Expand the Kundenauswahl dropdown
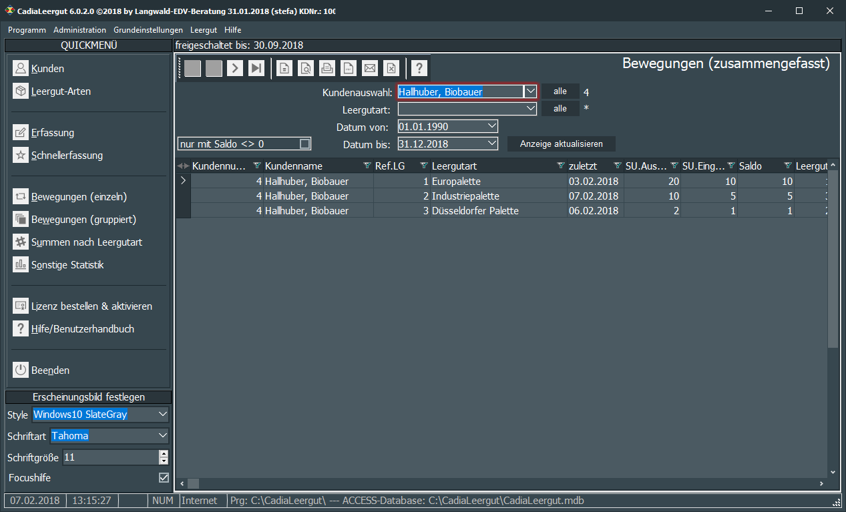 click(x=530, y=91)
